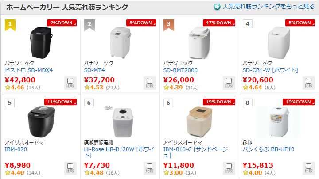Click the bronze rank 3 ribbon badge
This screenshot has height=179, width=319.
(x=169, y=25)
